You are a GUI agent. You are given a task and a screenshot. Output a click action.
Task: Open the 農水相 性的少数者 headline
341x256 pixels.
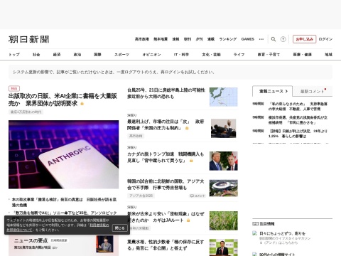click(166, 245)
